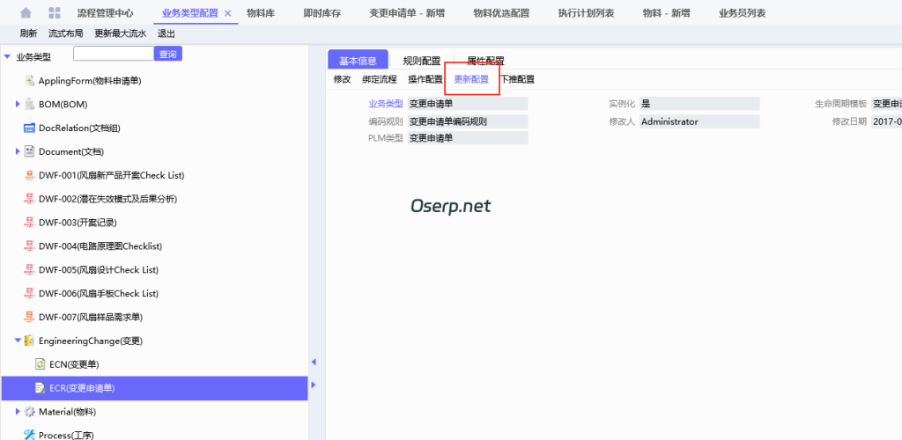Collapse left panel with splitter left arrow
The width and height of the screenshot is (902, 440).
click(x=314, y=362)
